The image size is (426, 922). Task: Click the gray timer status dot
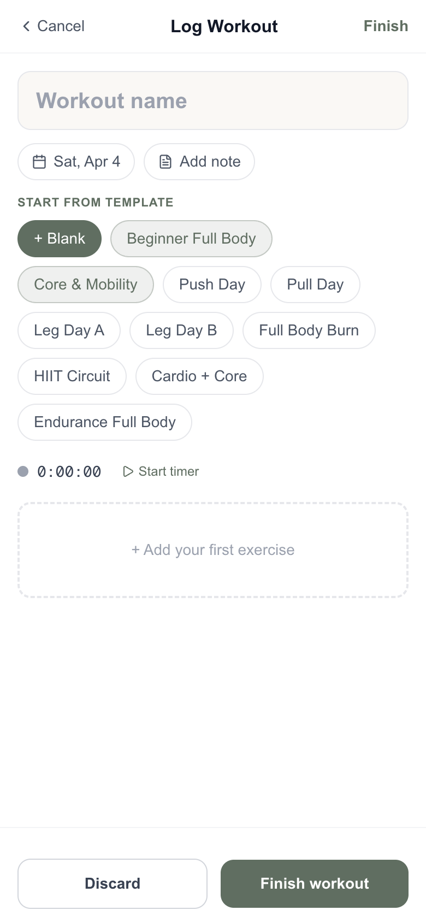[23, 471]
